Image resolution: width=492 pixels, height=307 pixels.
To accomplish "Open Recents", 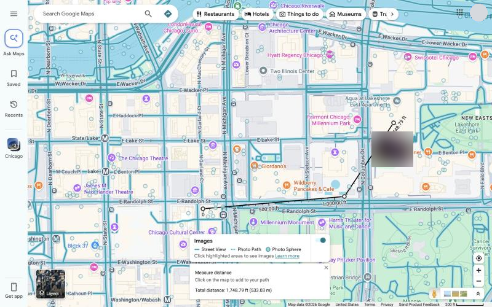I will [14, 109].
